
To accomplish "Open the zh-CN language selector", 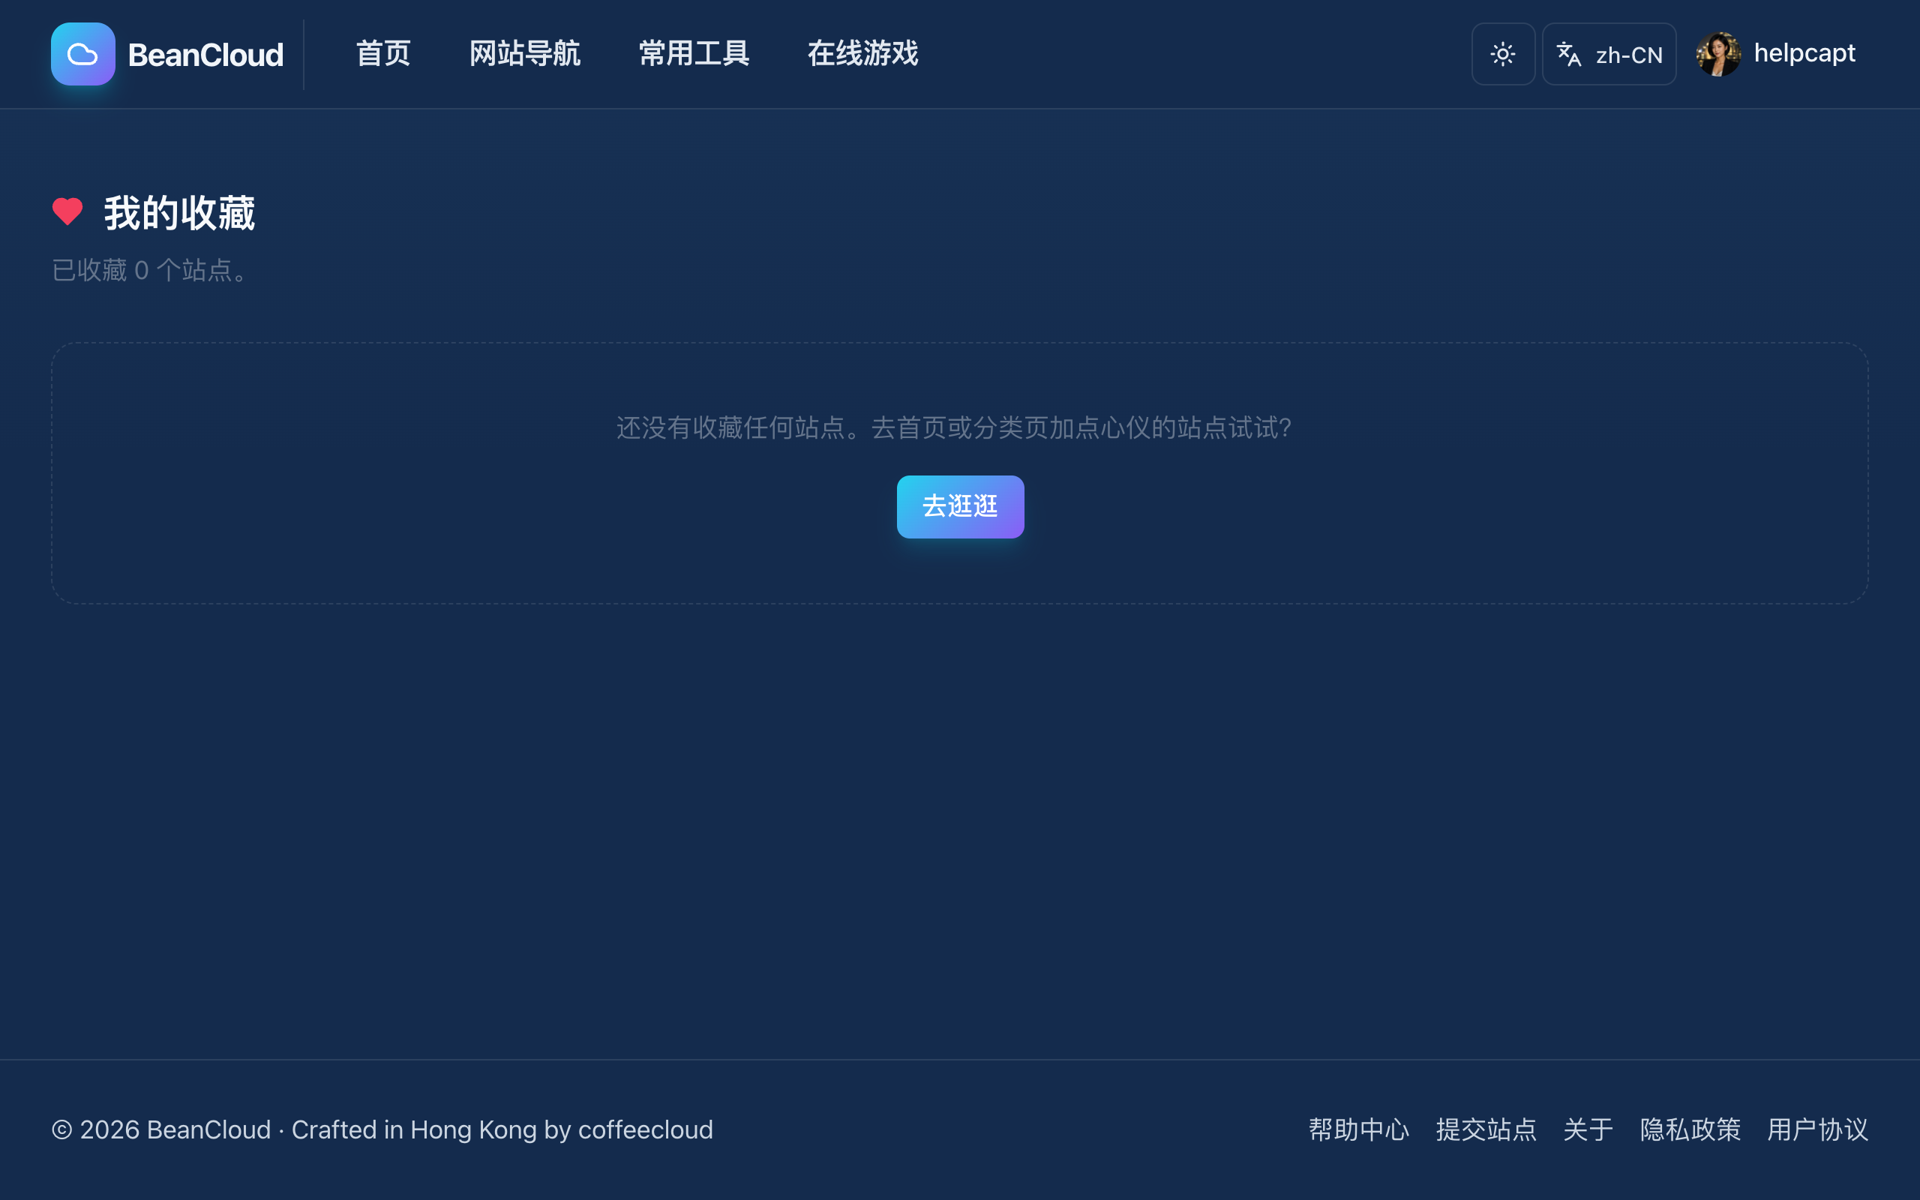I will 1608,54.
